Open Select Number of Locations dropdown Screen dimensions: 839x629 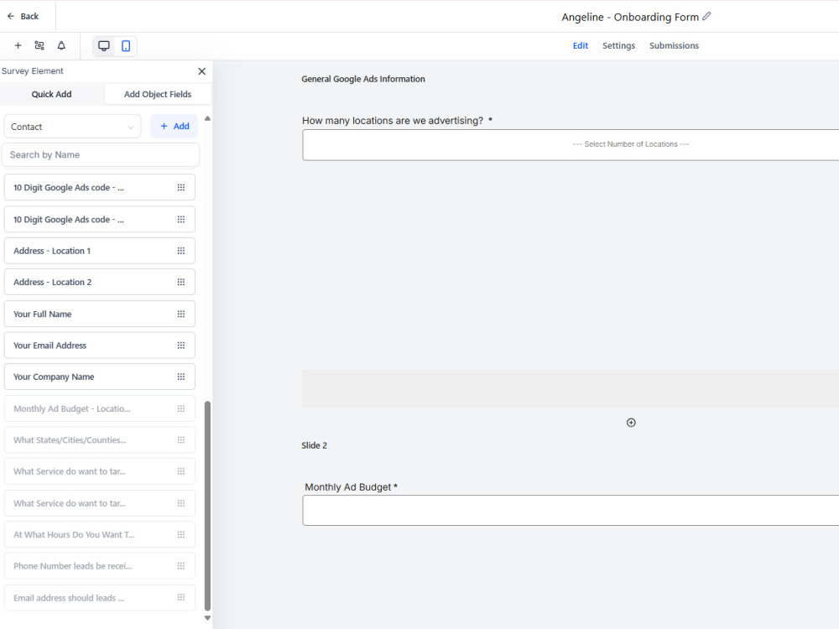pos(571,144)
